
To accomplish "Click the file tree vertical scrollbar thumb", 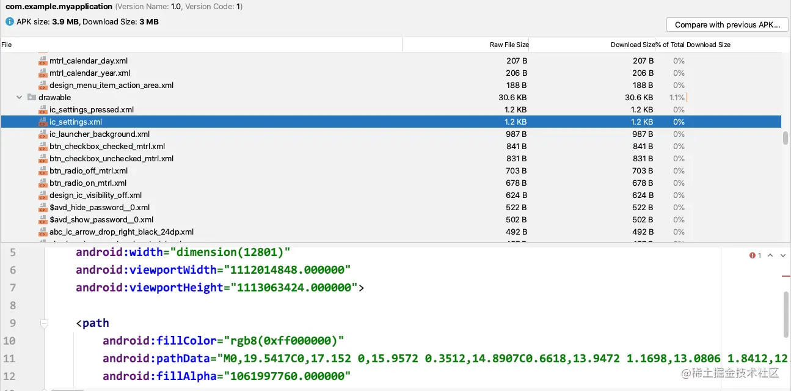I will 786,138.
